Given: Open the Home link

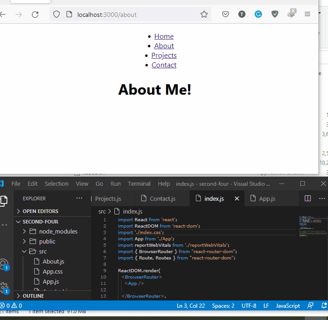Looking at the screenshot, I should point(164,36).
